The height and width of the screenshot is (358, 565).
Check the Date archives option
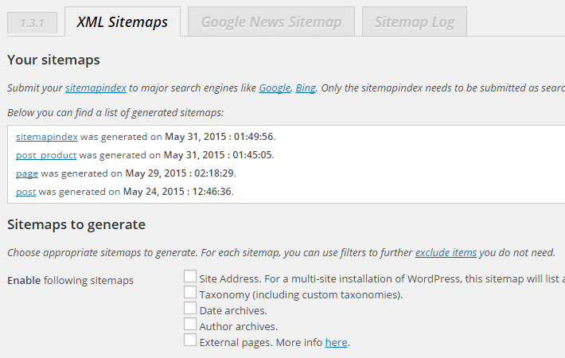tap(190, 308)
